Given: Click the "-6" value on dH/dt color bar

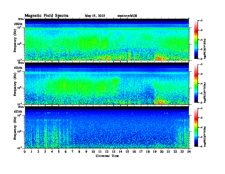Looking at the screenshot, I should coord(201,59).
